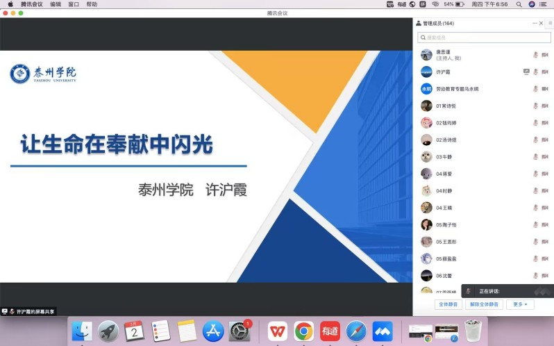
Task: Open WPS Office from the dock
Action: pyautogui.click(x=278, y=331)
